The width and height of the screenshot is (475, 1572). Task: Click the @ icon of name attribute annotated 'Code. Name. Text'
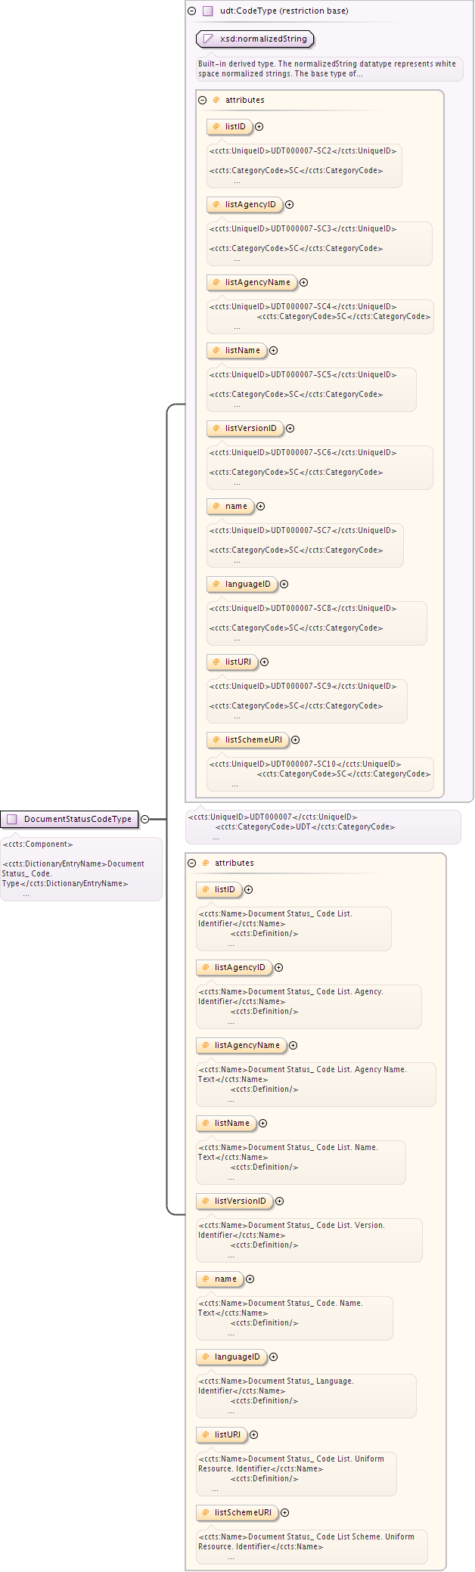[206, 1279]
